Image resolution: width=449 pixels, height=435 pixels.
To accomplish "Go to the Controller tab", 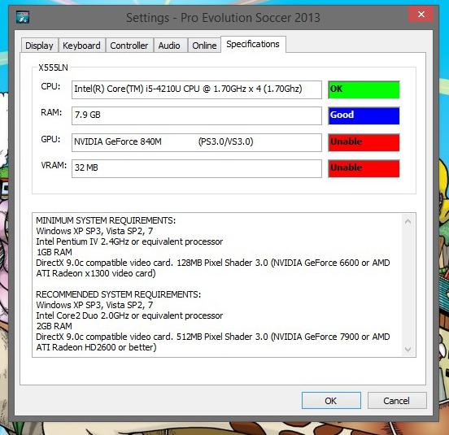I will (x=129, y=46).
